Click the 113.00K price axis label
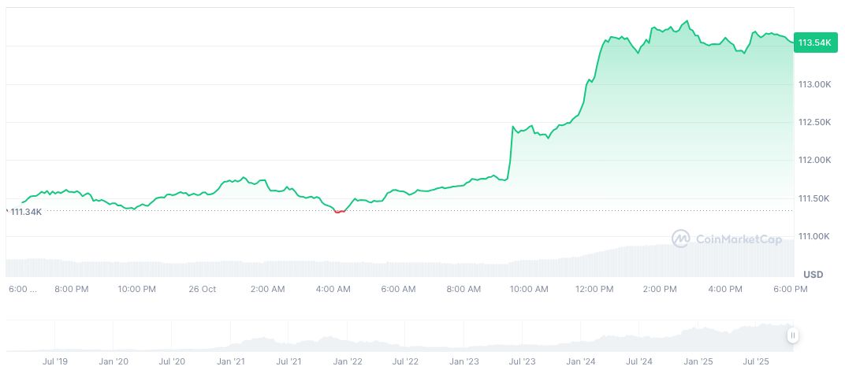 click(815, 84)
